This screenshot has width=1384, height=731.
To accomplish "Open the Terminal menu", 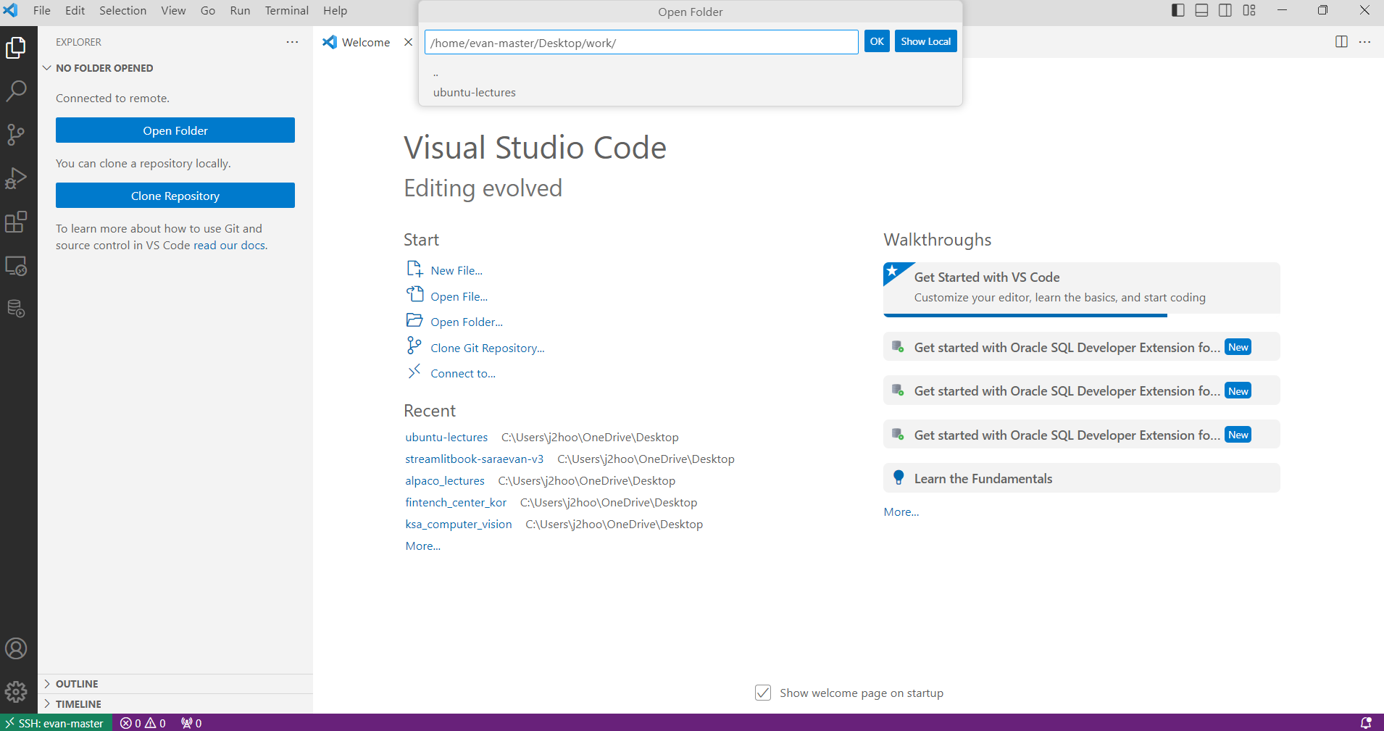I will (287, 10).
